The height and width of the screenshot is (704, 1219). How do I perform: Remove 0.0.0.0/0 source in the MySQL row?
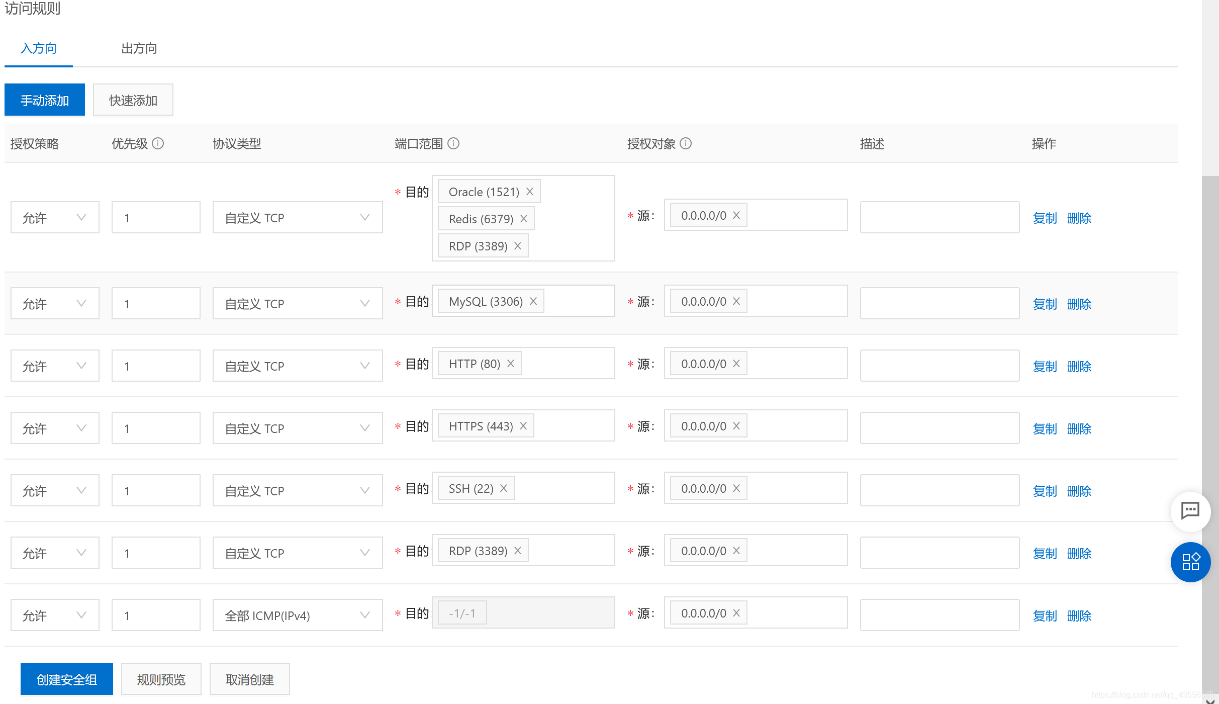(x=736, y=301)
